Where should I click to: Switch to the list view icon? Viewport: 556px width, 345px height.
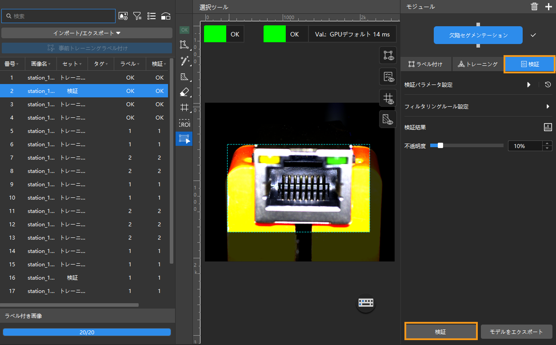(x=152, y=16)
